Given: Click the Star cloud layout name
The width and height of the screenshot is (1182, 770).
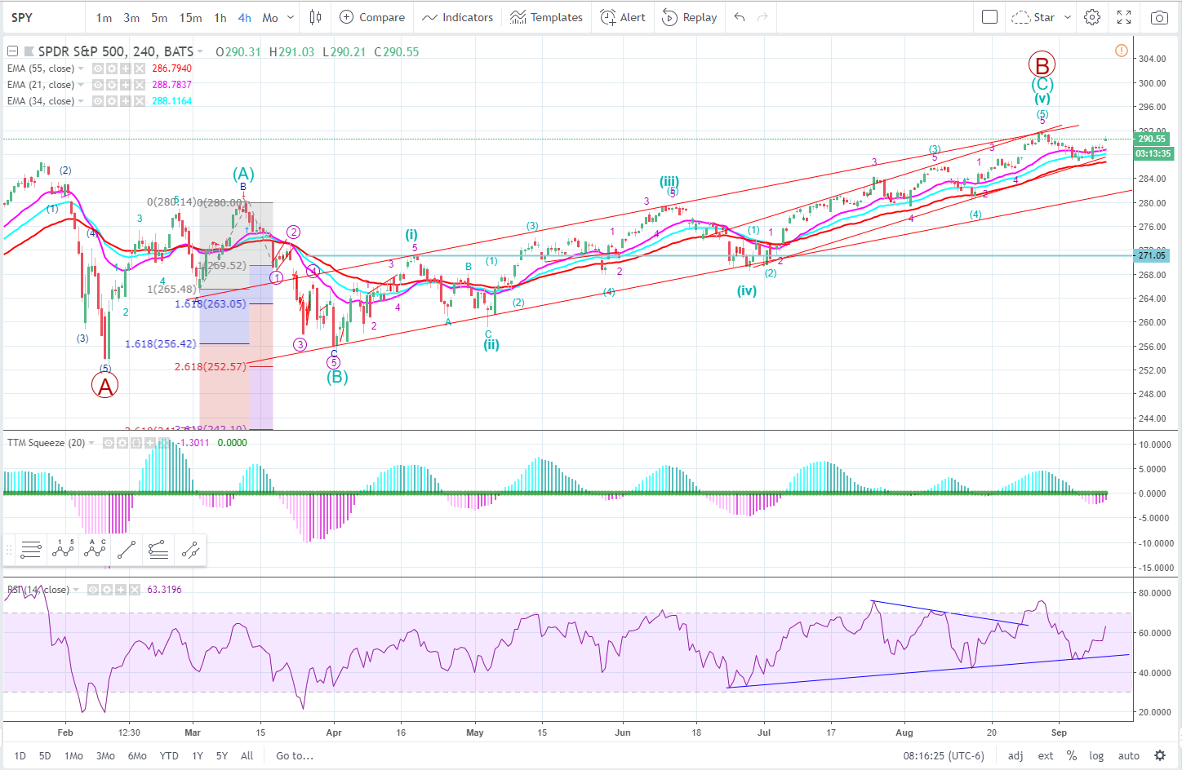Looking at the screenshot, I should coord(1033,17).
